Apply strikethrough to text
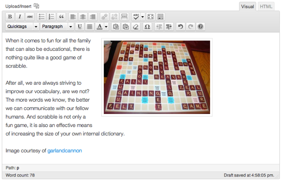The image size is (282, 181). click(30, 17)
